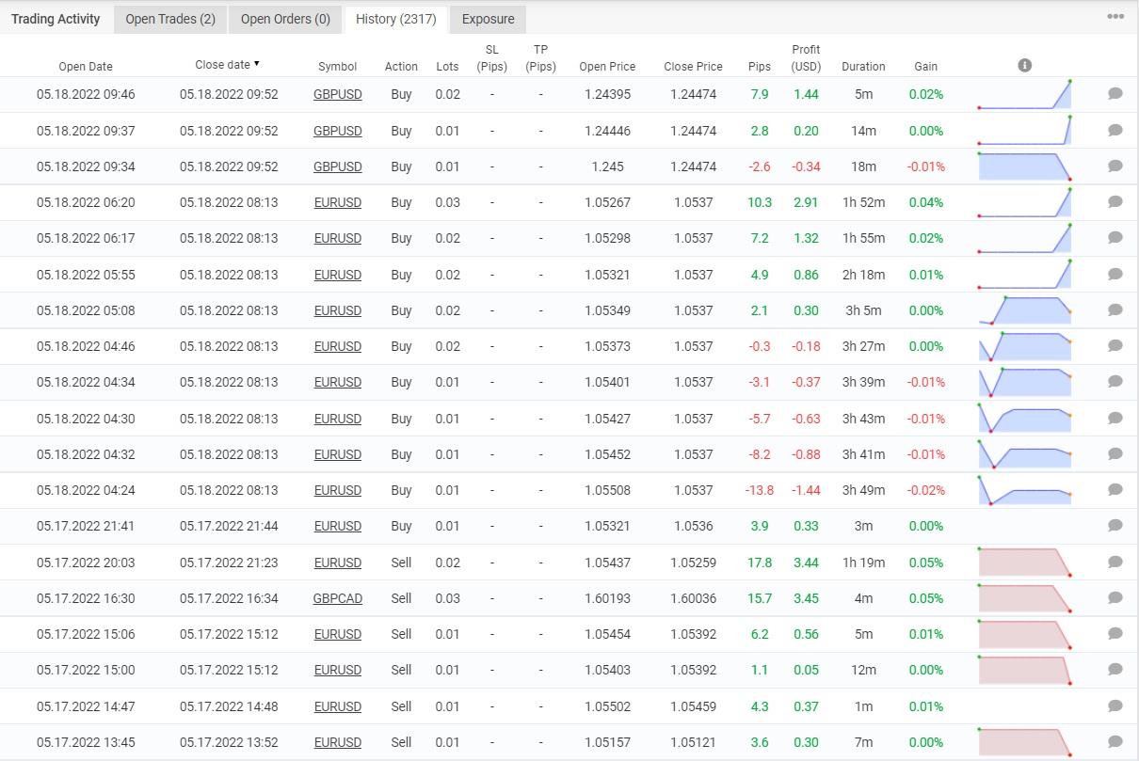Open comment for EURUSD trade opened 04:30
Image resolution: width=1139 pixels, height=761 pixels.
1115,418
